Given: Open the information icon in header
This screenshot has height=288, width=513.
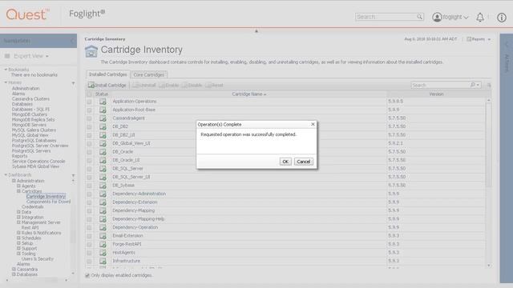Looking at the screenshot, I should tap(502, 18).
